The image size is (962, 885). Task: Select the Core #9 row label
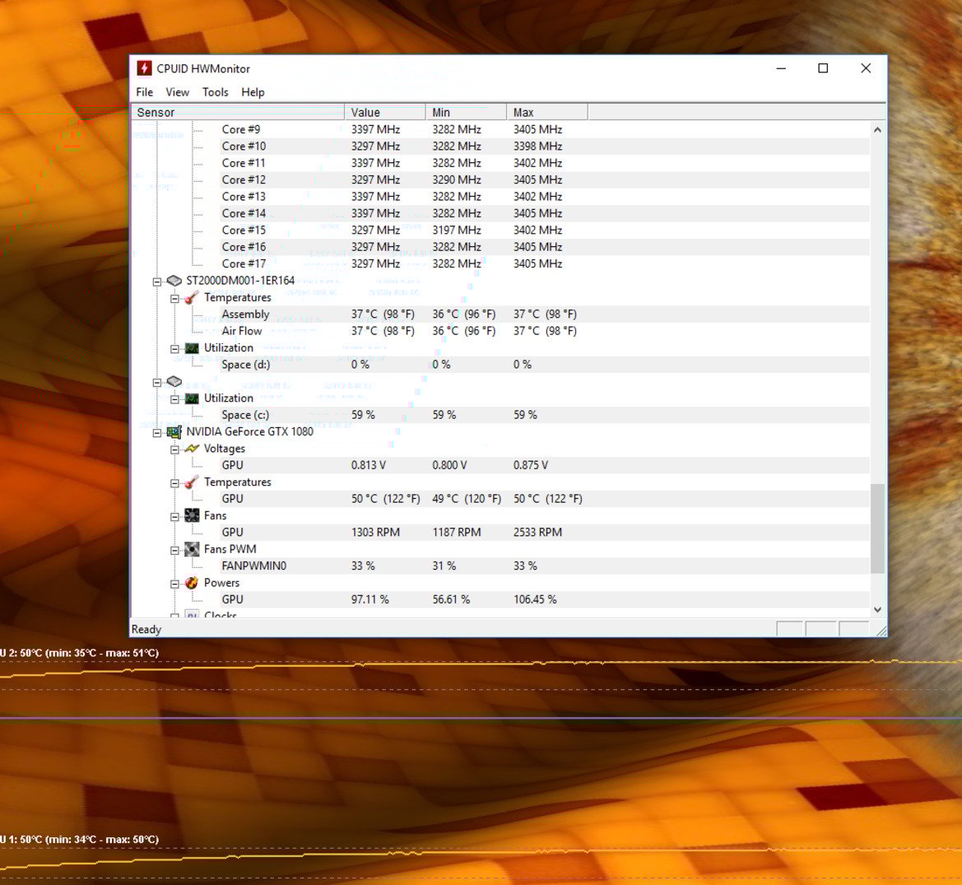pyautogui.click(x=241, y=129)
